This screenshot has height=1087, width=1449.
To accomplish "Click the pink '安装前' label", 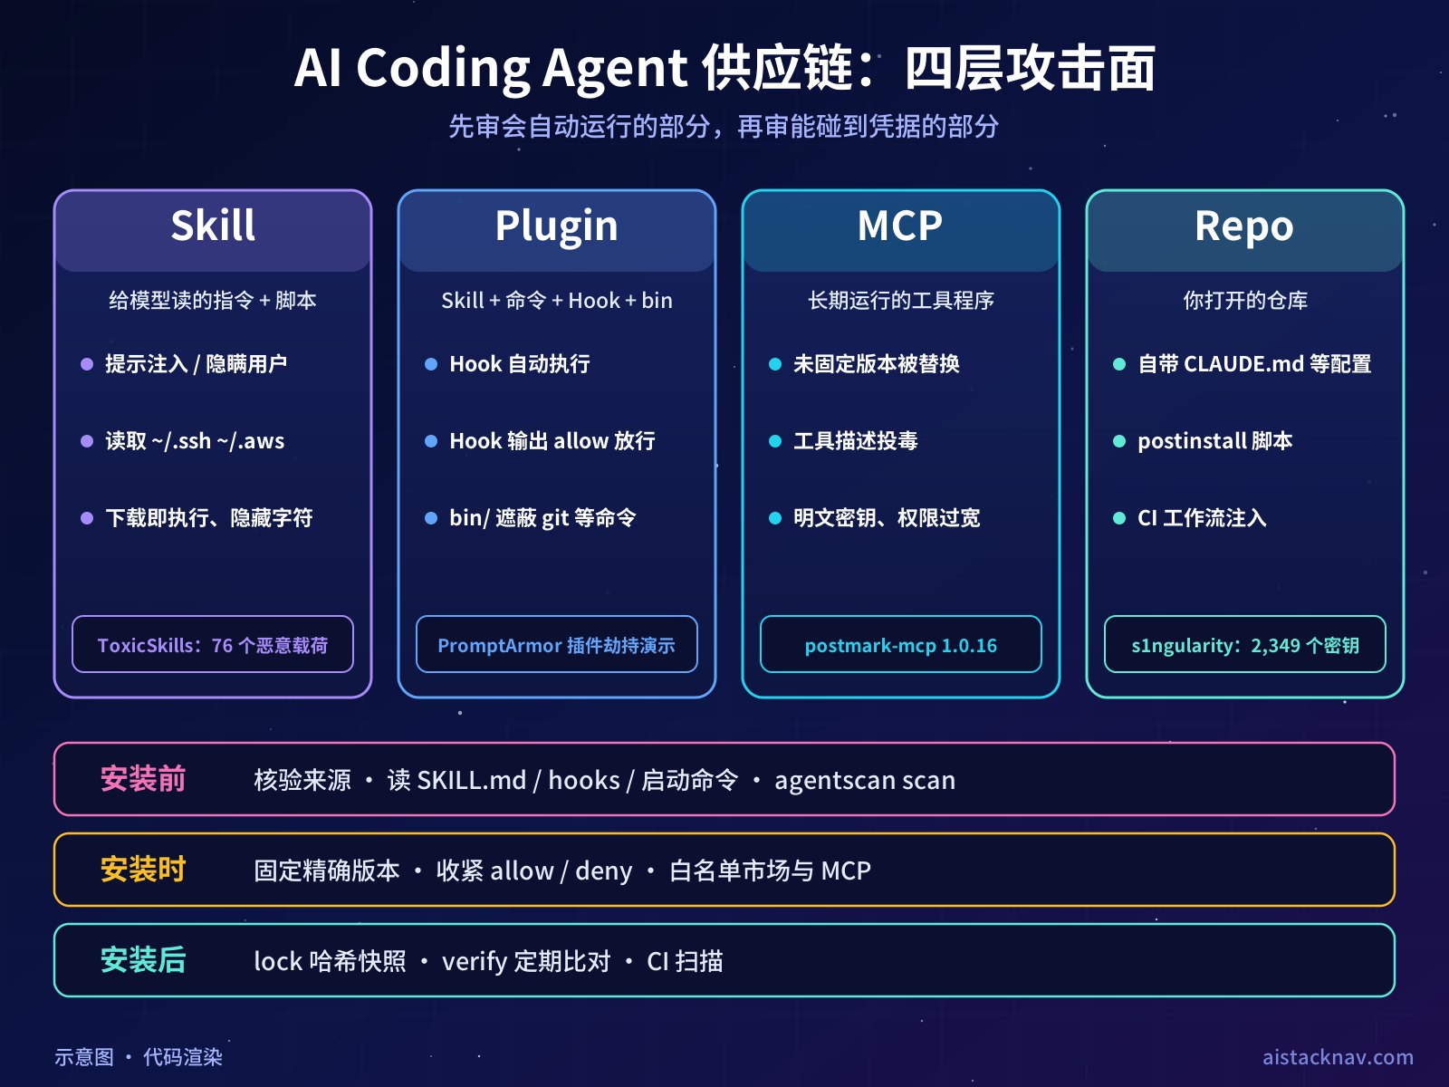I will click(143, 779).
